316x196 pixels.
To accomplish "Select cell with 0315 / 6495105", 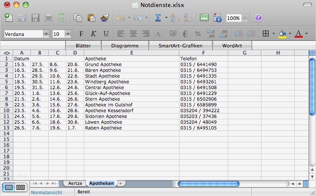I will (x=203, y=128).
